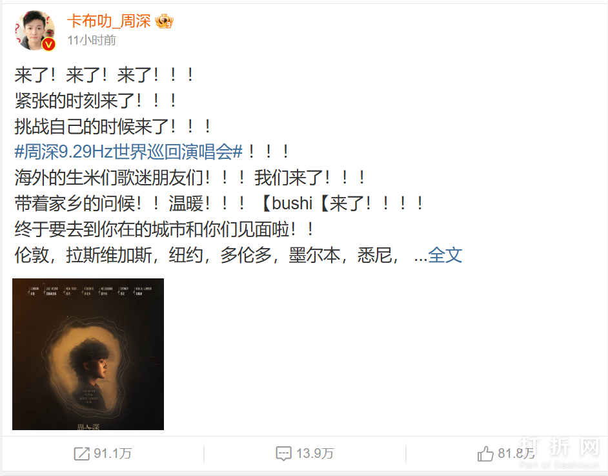Click the 11小时前 timestamp
This screenshot has width=608, height=476.
coord(92,40)
